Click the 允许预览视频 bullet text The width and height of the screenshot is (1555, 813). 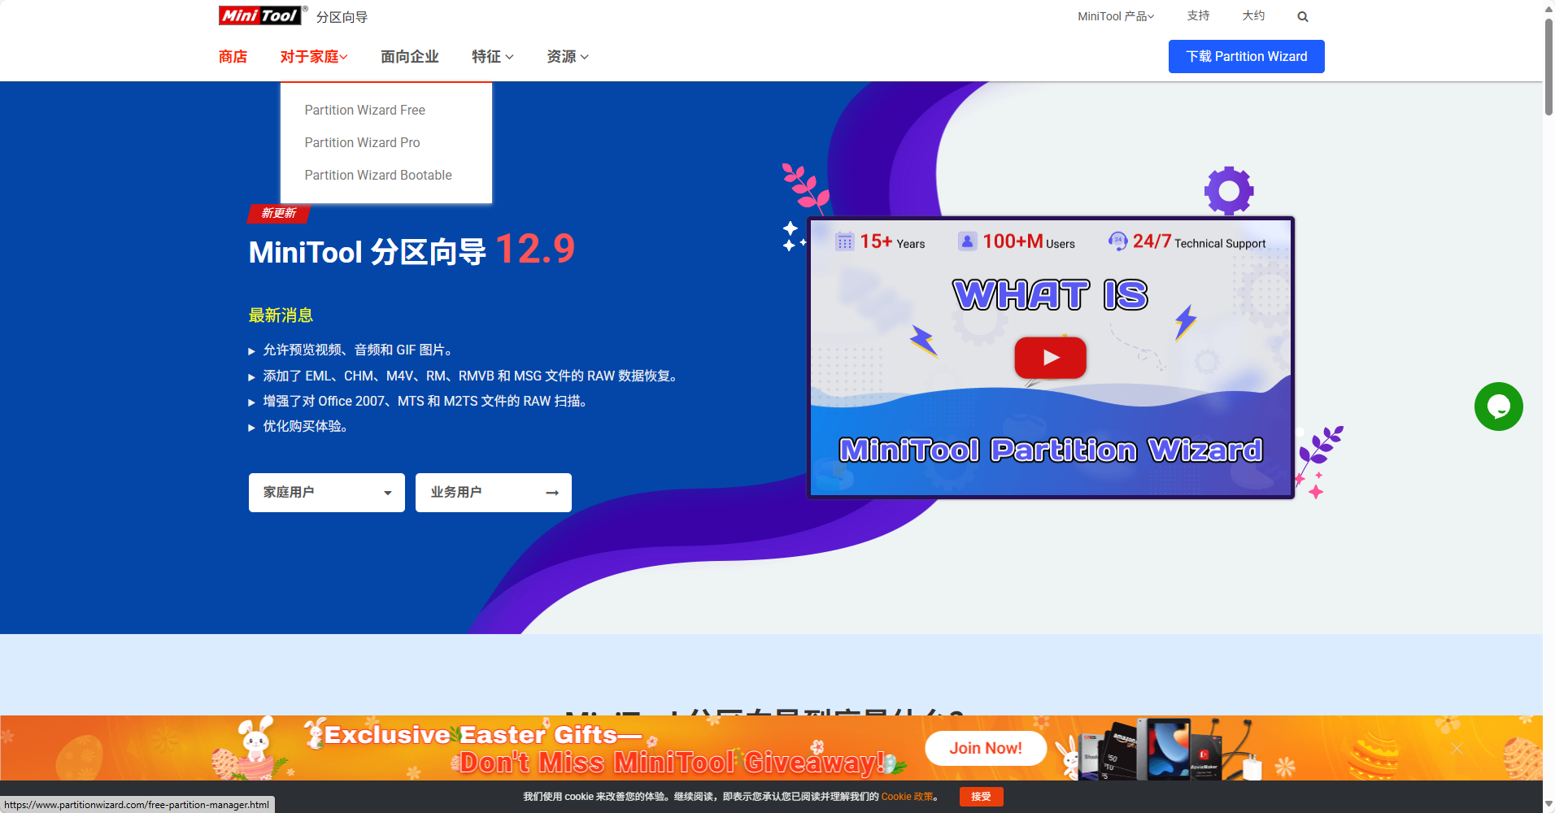[x=358, y=350]
